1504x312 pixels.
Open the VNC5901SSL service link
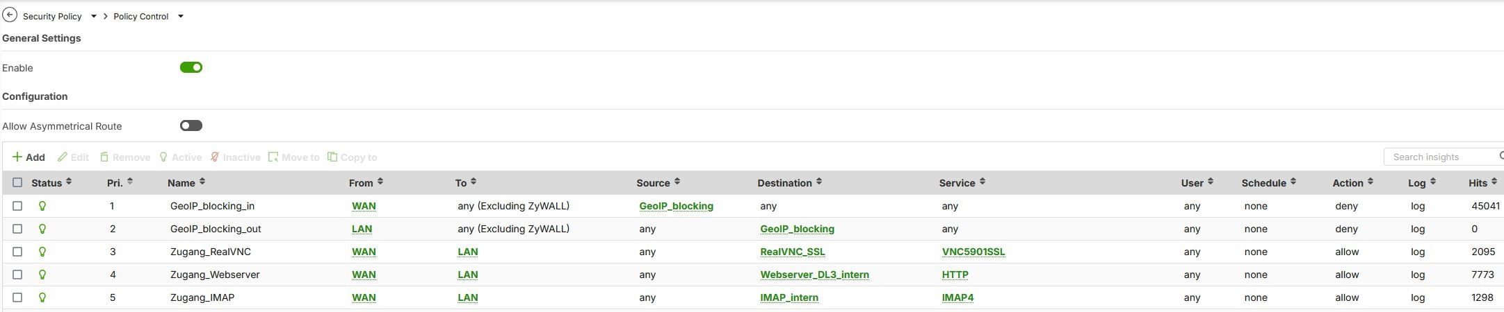coord(973,252)
